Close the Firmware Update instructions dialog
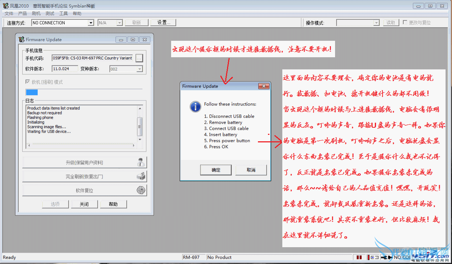This screenshot has height=264, width=452. click(264, 86)
